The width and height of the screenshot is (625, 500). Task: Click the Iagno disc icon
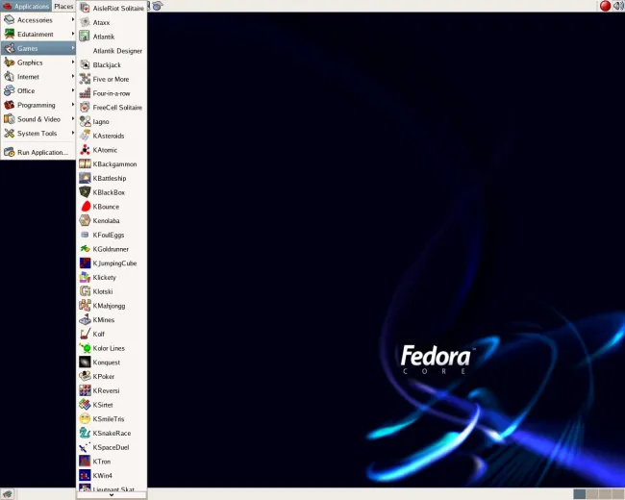coord(85,121)
